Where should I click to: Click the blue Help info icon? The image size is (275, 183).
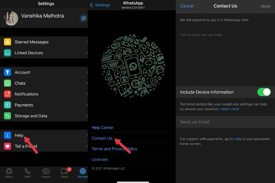coord(7,135)
